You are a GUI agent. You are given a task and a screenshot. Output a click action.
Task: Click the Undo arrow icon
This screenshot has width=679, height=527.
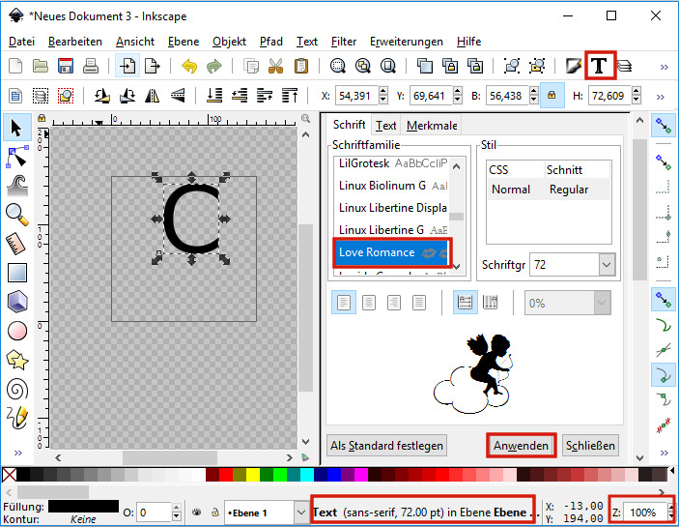point(189,66)
